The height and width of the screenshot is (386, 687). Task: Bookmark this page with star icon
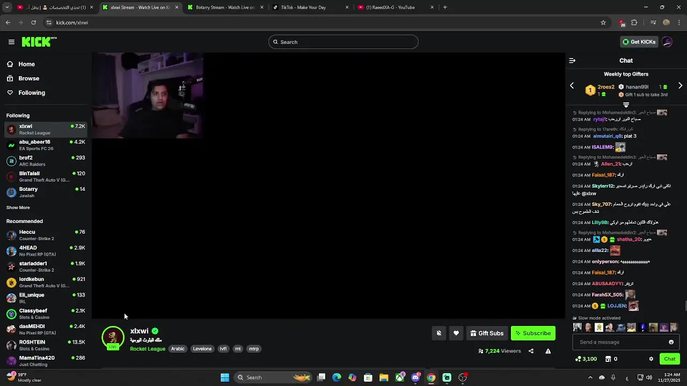[x=603, y=23]
